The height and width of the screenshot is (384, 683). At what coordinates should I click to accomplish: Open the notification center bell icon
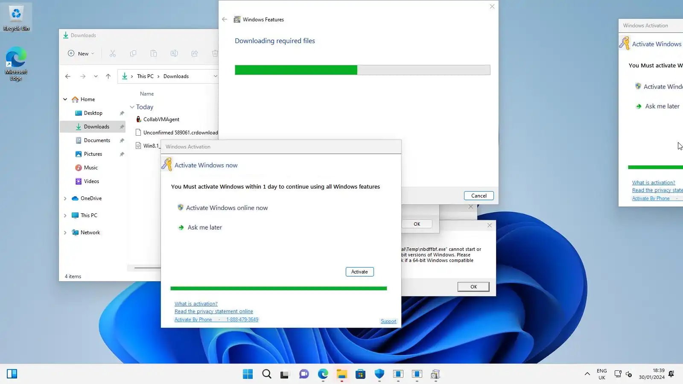click(671, 374)
